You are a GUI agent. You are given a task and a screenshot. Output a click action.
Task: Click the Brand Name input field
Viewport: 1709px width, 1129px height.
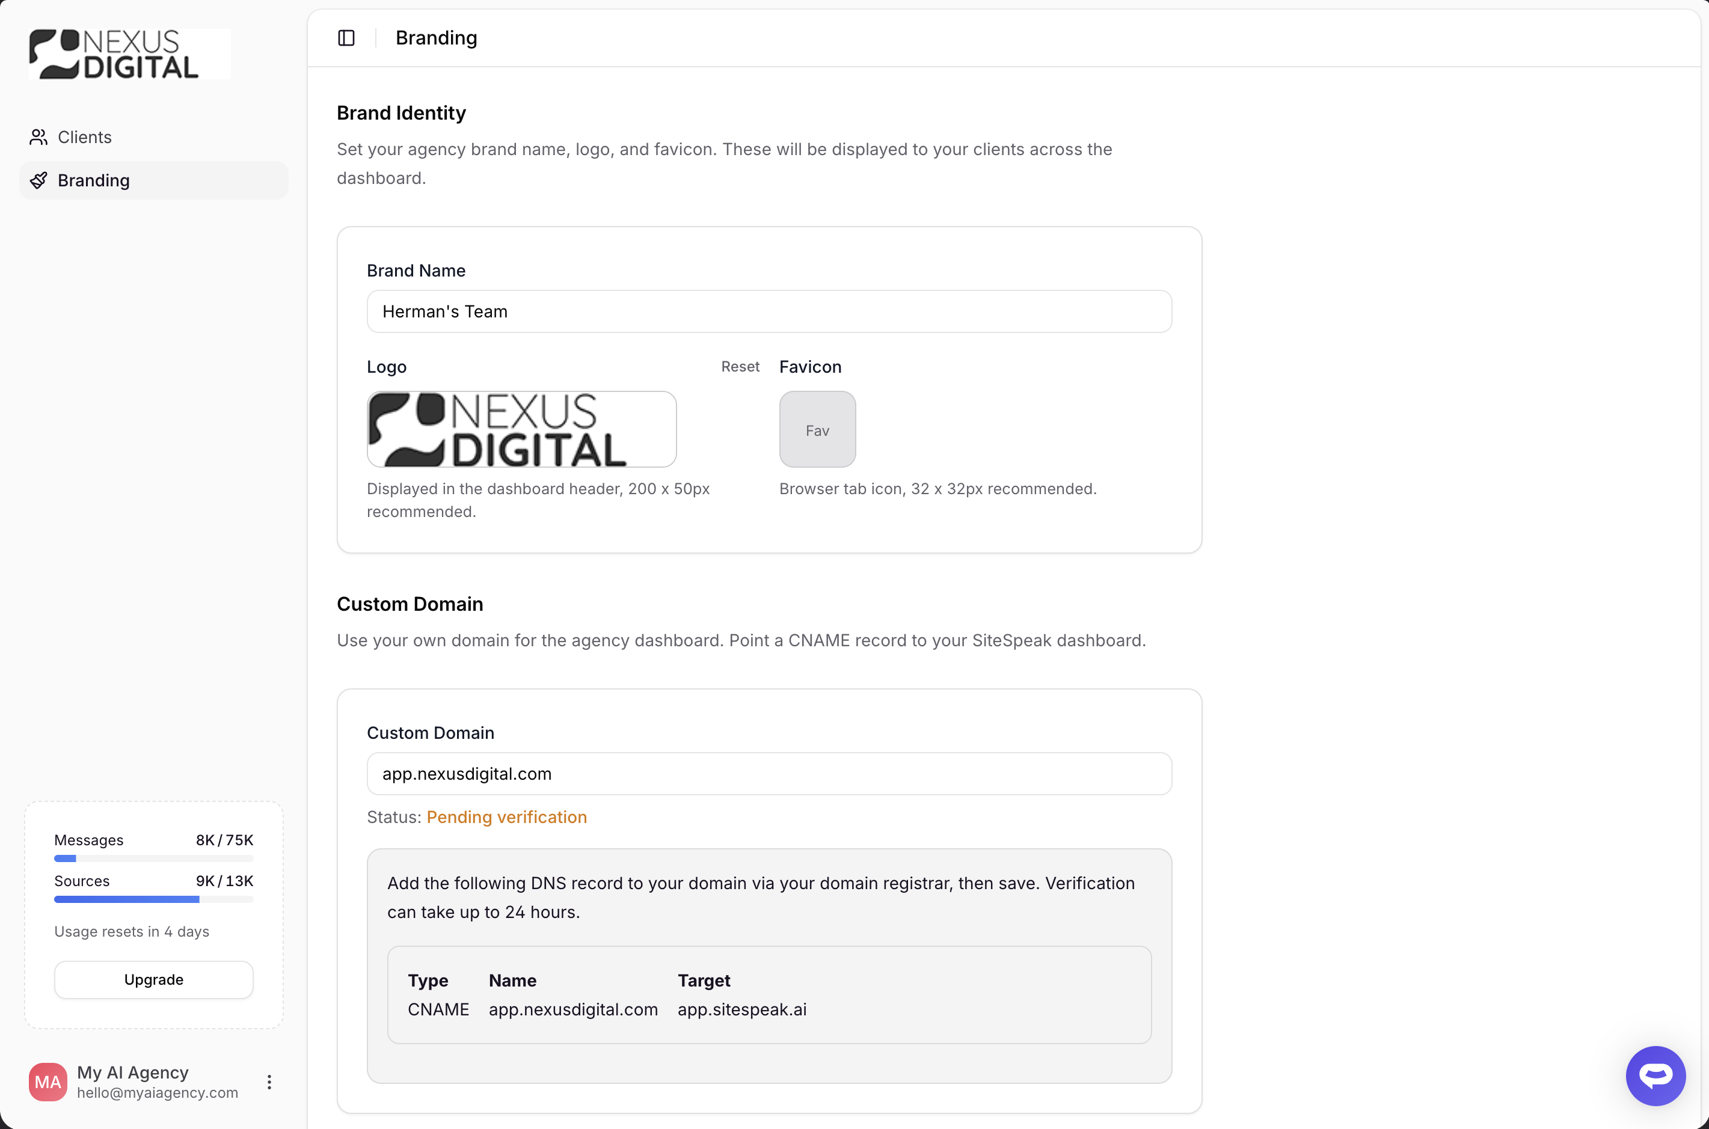click(769, 312)
